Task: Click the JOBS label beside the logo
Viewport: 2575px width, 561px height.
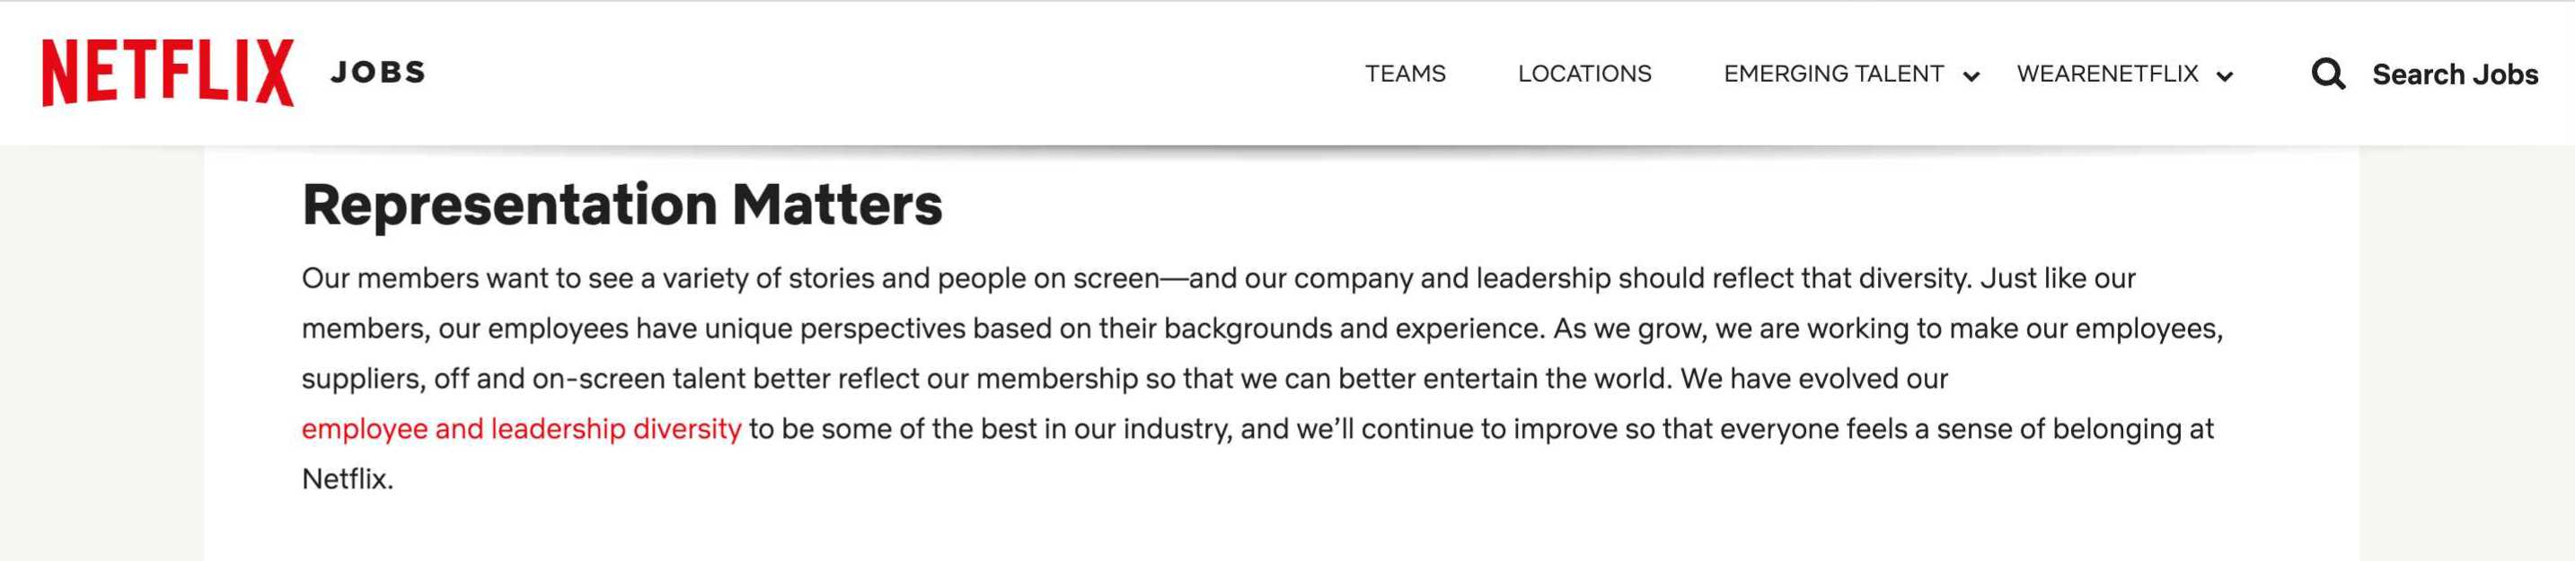Action: (377, 71)
